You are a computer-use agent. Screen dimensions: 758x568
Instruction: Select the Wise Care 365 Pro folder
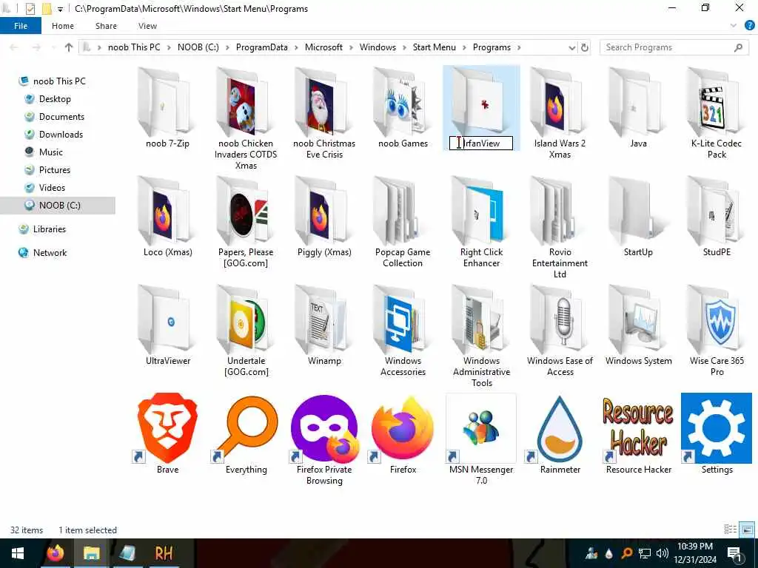coord(717,319)
